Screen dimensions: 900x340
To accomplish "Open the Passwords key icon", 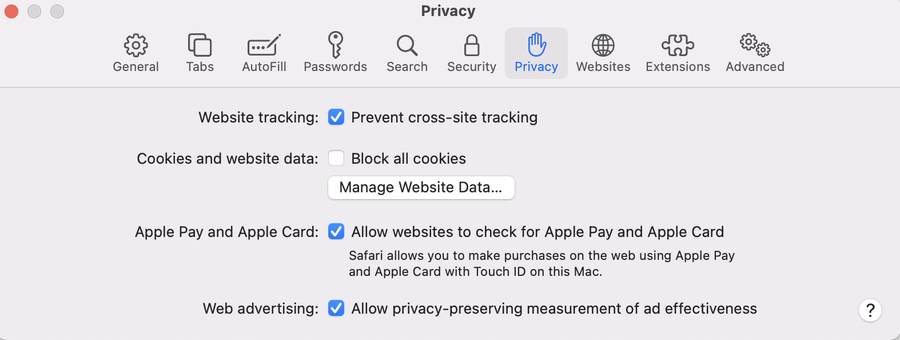I will pyautogui.click(x=335, y=45).
